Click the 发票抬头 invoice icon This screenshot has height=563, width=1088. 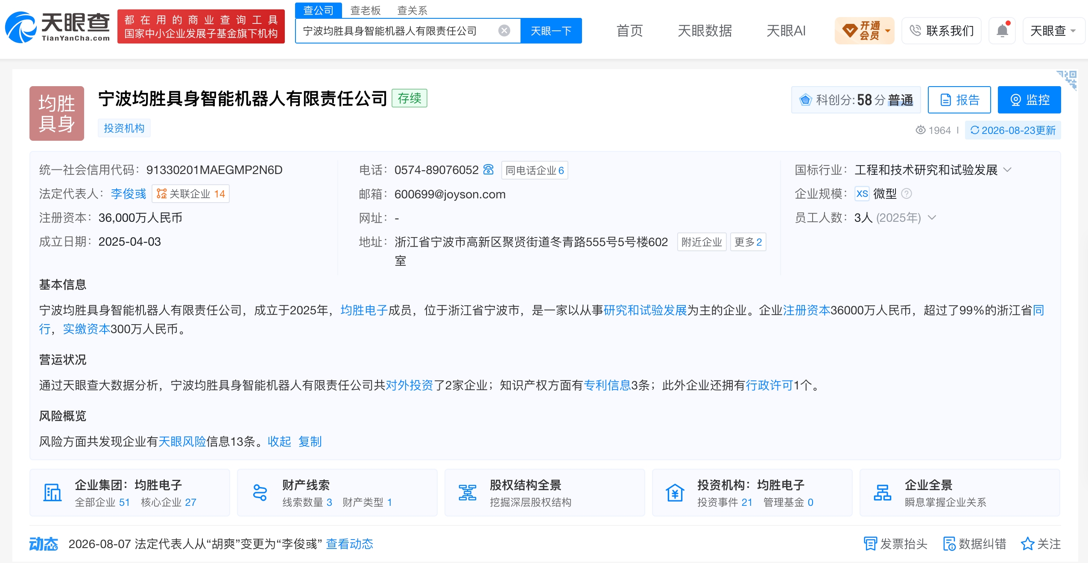[870, 544]
